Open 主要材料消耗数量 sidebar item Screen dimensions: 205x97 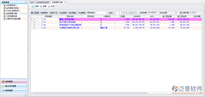13,19
